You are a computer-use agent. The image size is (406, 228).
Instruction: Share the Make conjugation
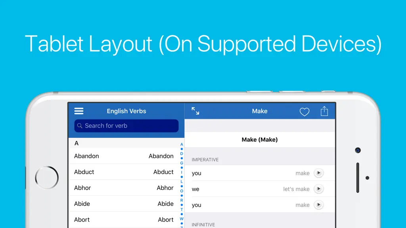[x=324, y=111]
